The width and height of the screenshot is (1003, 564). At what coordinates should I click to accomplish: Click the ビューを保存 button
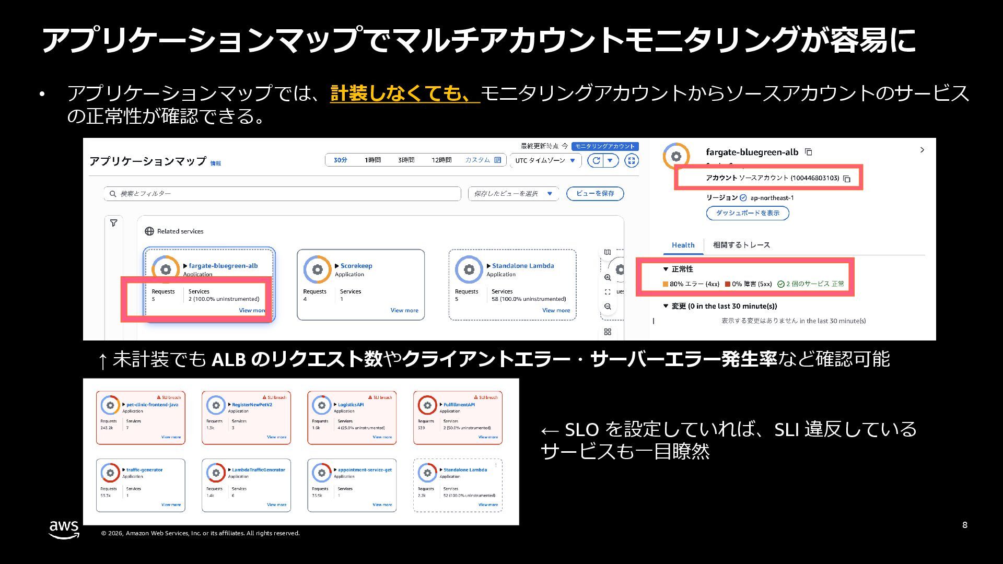click(x=595, y=193)
